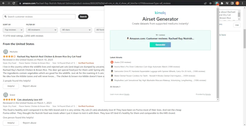The image size is (246, 126).
Task: Open Michelin's review title link
Action: click(x=49, y=56)
